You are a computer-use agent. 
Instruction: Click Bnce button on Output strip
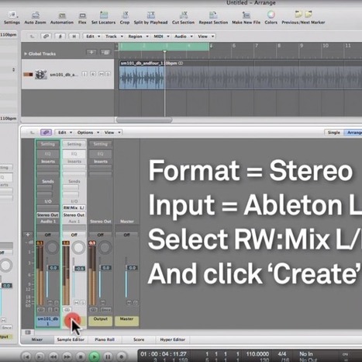[x=106, y=310]
